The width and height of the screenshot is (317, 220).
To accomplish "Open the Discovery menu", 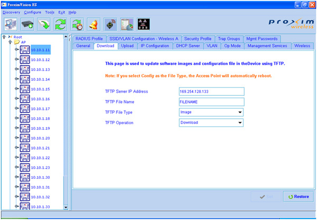I will (11, 12).
